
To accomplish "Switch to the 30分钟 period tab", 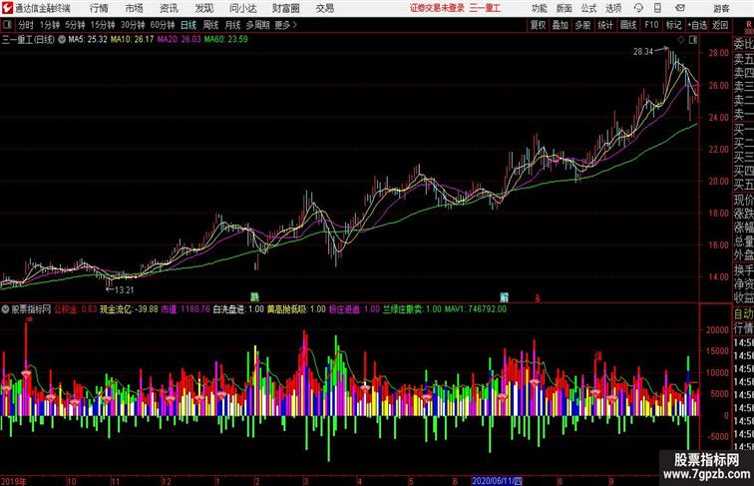I will pyautogui.click(x=133, y=25).
